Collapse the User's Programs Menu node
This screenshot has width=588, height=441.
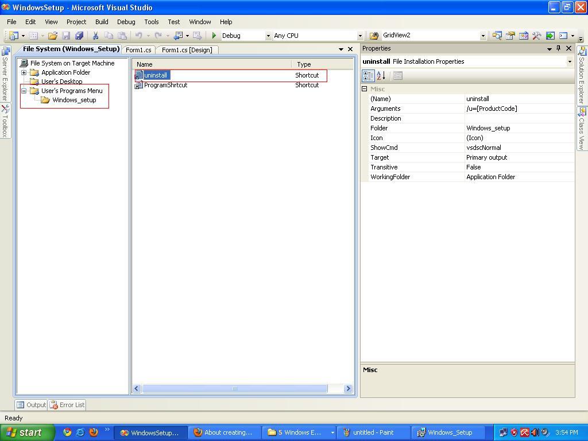24,91
